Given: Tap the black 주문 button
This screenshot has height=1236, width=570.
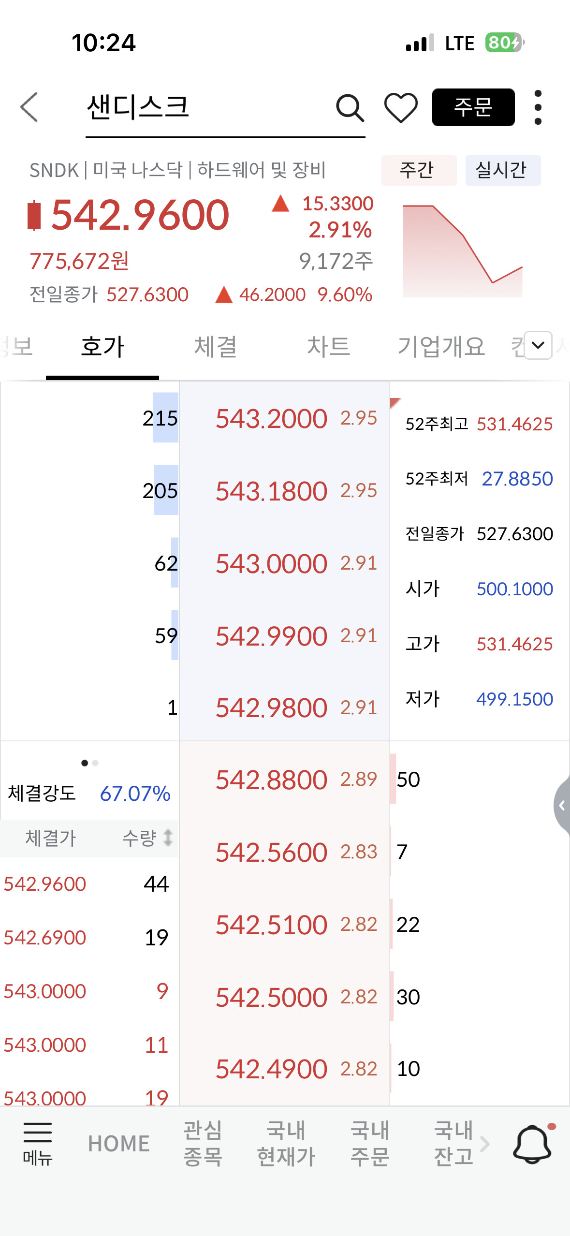Looking at the screenshot, I should click(473, 107).
